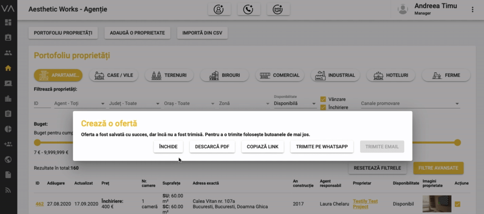Click the globe icon in sidebar
484x214 pixels.
(8, 159)
